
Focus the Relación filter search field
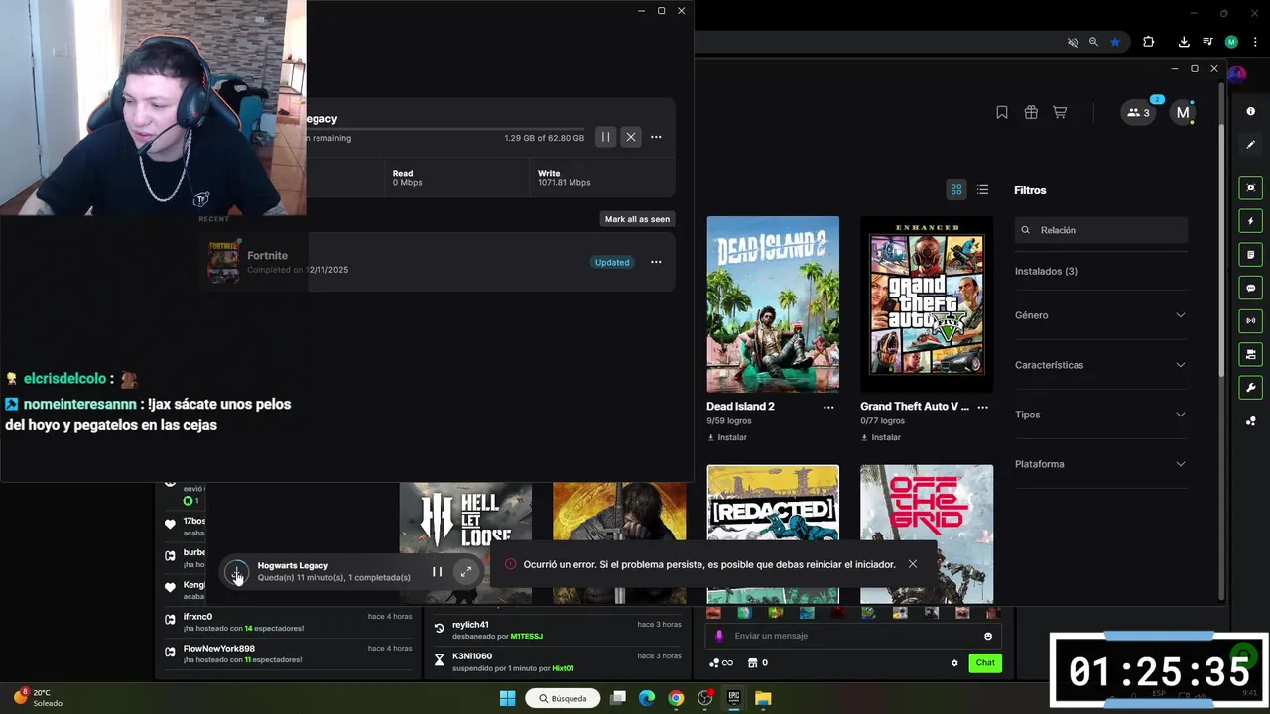[1101, 230]
